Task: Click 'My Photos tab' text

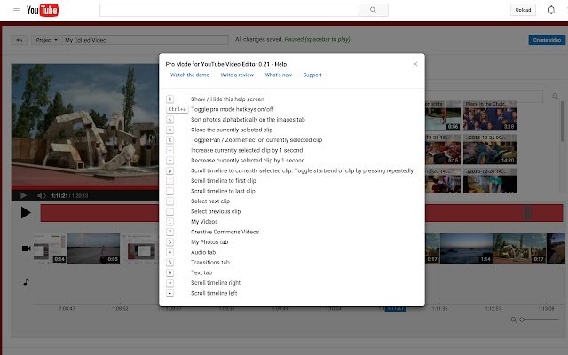Action: (x=209, y=242)
